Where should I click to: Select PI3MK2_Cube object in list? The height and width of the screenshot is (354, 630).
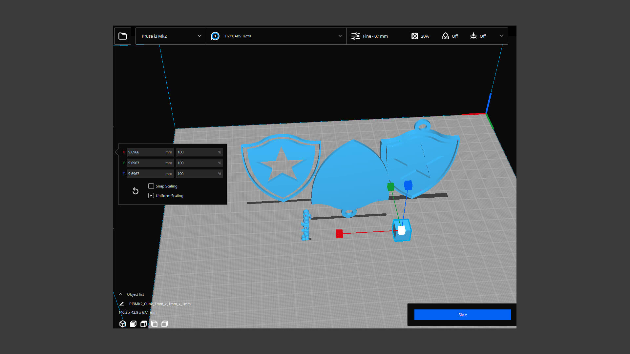coord(160,304)
